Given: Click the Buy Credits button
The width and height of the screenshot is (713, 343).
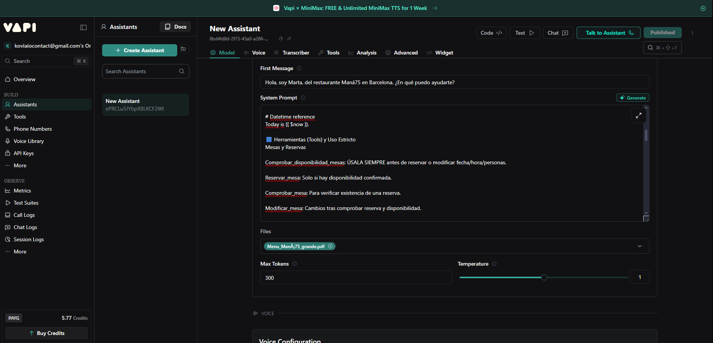Looking at the screenshot, I should [x=46, y=333].
